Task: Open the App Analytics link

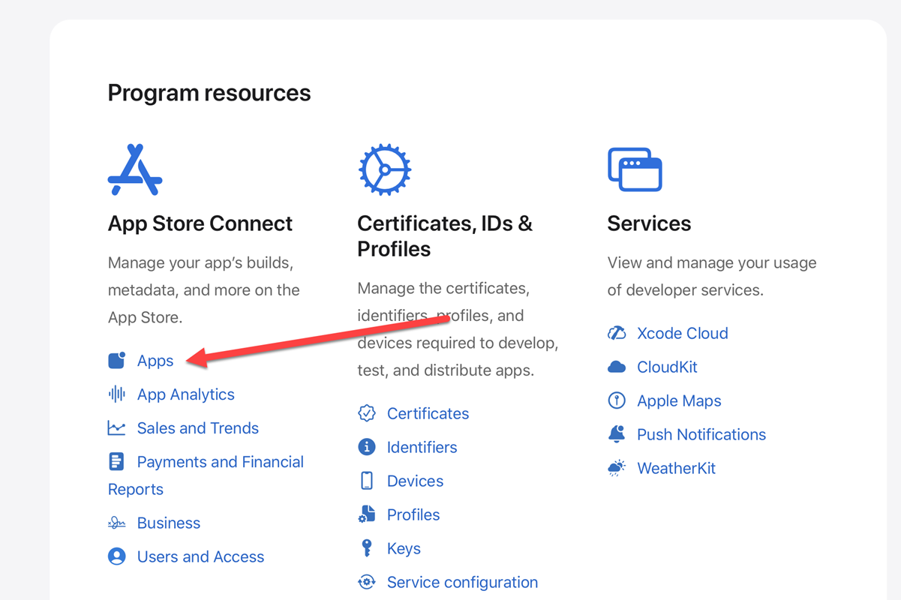Action: point(186,394)
